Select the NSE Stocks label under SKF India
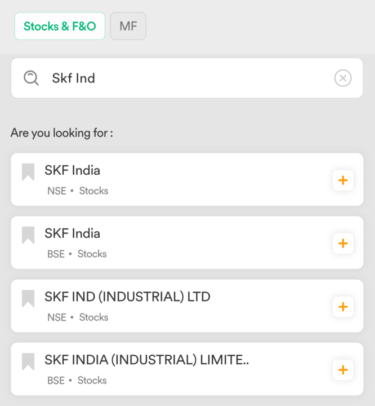The width and height of the screenshot is (375, 406). (x=78, y=191)
